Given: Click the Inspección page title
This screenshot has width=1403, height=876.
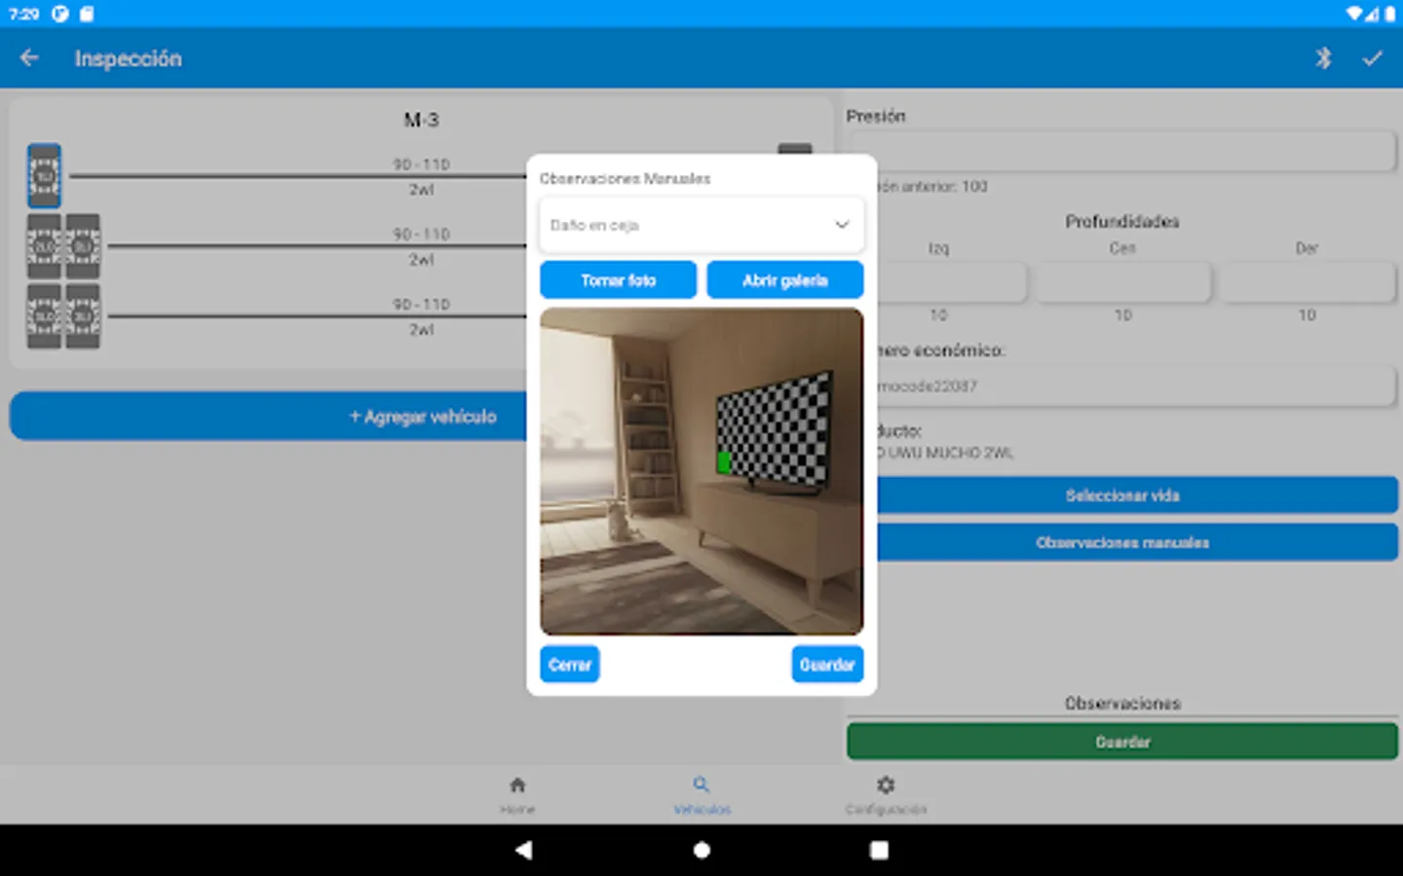Looking at the screenshot, I should (x=129, y=58).
